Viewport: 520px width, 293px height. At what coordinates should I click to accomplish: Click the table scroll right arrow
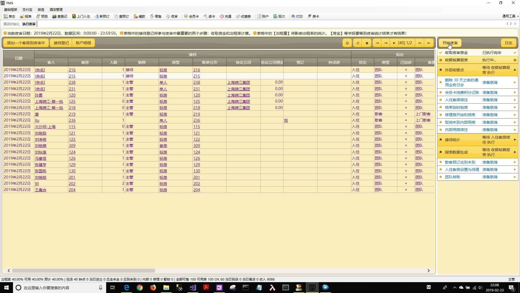pos(428,270)
